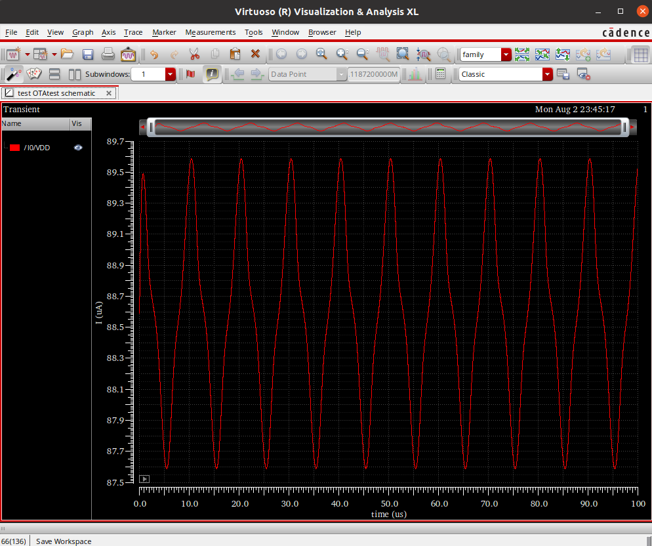This screenshot has width=652, height=546.
Task: Open the waveform capture tool
Action: coord(129,54)
